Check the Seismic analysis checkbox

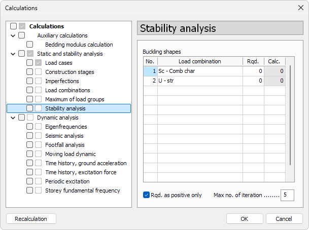click(x=29, y=136)
